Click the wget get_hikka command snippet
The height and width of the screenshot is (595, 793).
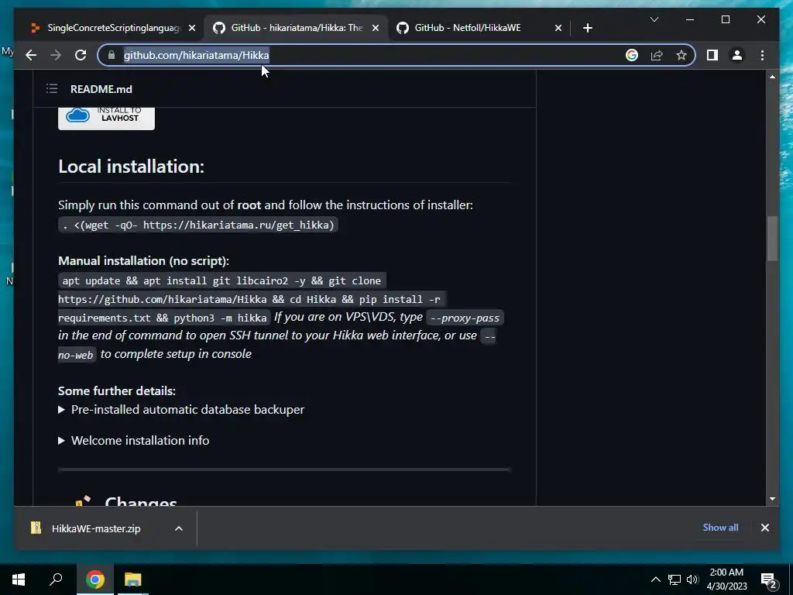click(x=198, y=225)
